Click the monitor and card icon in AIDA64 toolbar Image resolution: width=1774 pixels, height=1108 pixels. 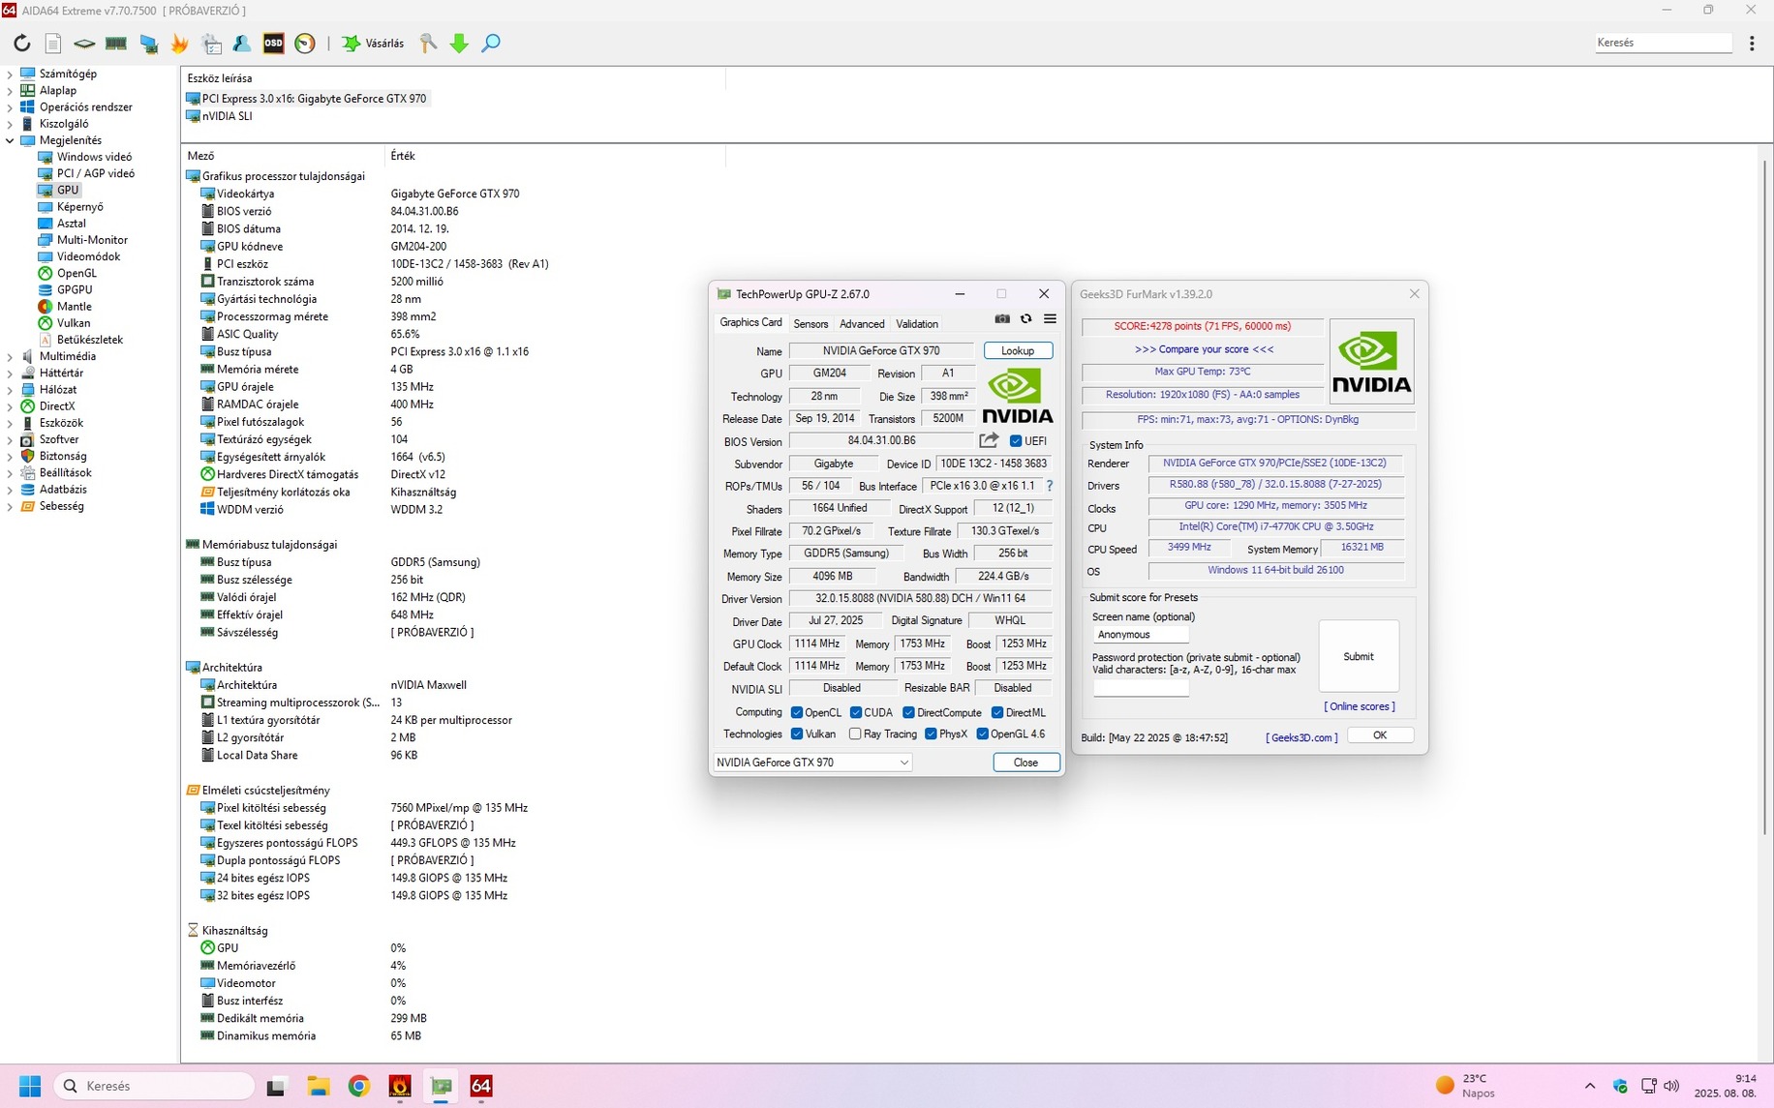click(x=148, y=44)
